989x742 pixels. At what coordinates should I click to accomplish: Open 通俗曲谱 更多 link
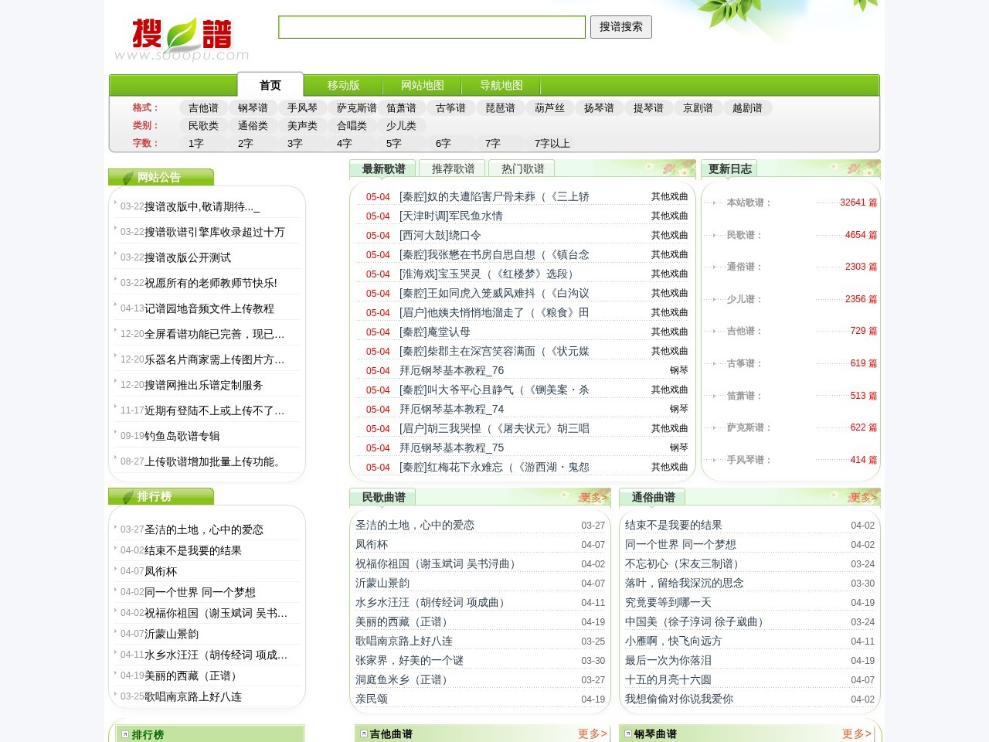click(864, 498)
